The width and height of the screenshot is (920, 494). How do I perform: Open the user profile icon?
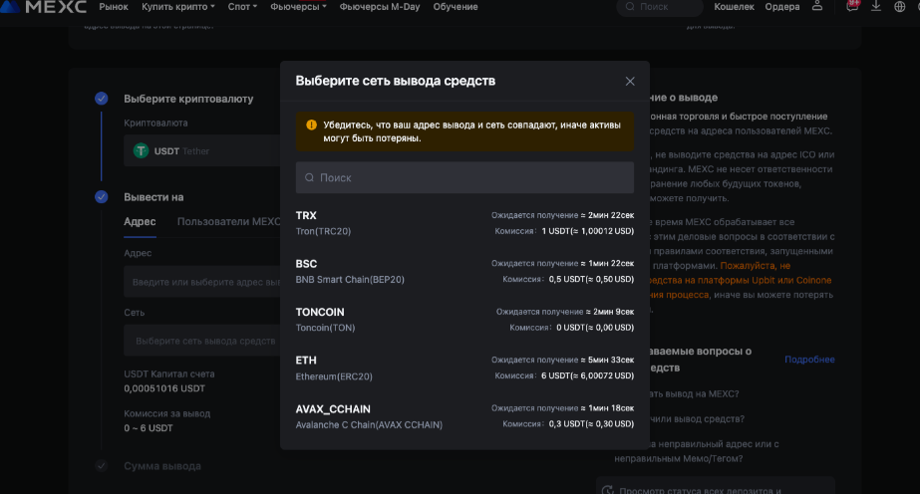tap(816, 6)
